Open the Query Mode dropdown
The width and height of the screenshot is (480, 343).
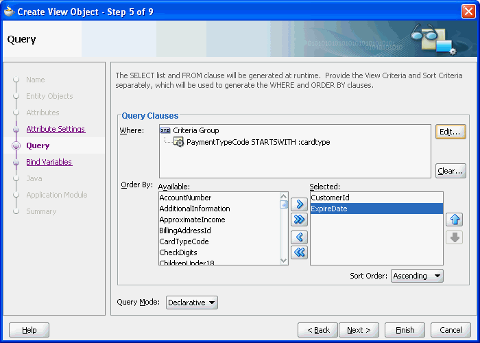(x=192, y=303)
